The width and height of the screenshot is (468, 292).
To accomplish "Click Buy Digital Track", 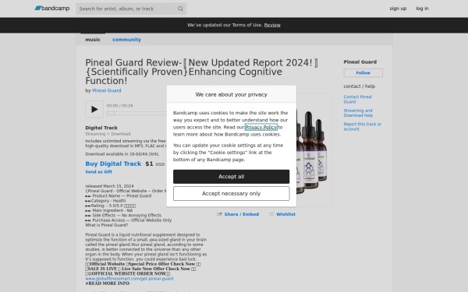I will click(x=113, y=164).
